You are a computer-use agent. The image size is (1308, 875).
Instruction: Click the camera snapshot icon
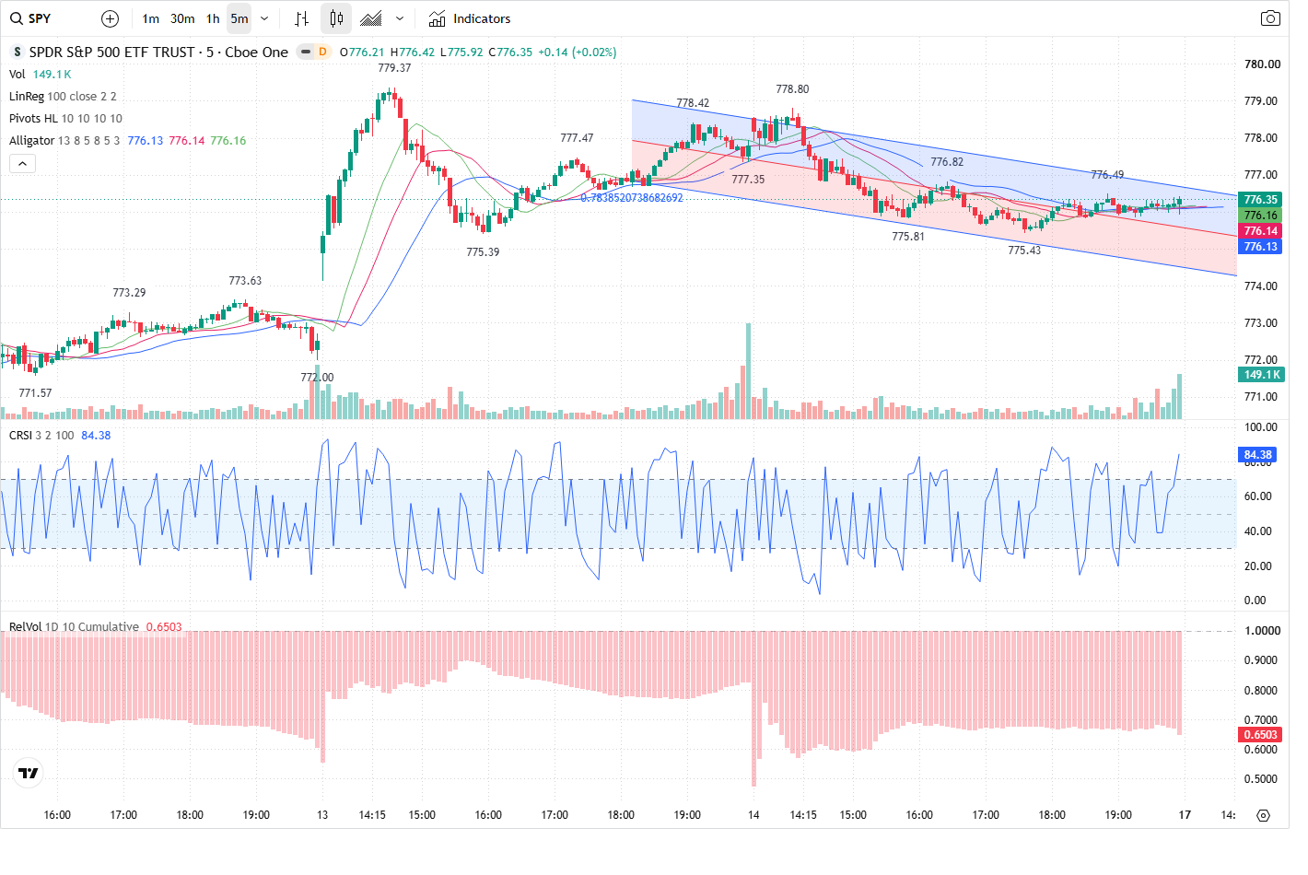pos(1270,18)
